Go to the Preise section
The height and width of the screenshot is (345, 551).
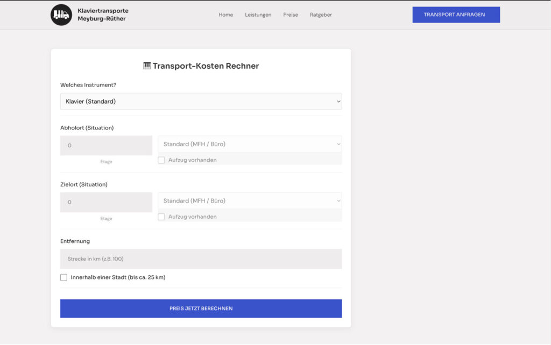[291, 15]
